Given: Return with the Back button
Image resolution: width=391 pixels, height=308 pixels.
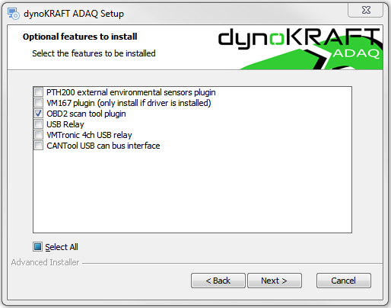Looking at the screenshot, I should (x=218, y=281).
